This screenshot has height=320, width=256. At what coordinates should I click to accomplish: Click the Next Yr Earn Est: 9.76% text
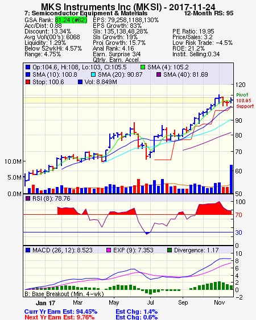(60, 317)
